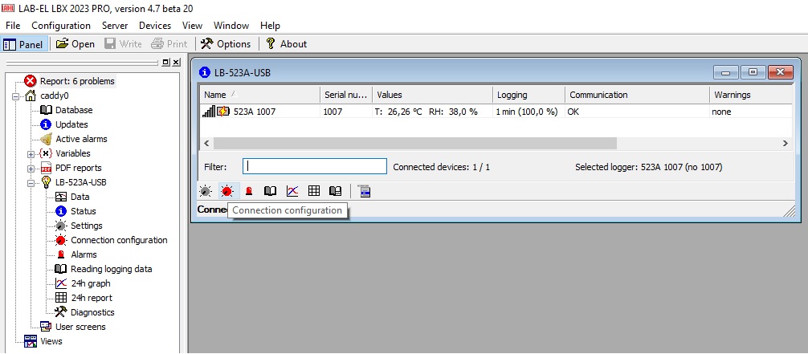808x354 pixels.
Task: Click the Logging column header
Action: click(x=528, y=95)
